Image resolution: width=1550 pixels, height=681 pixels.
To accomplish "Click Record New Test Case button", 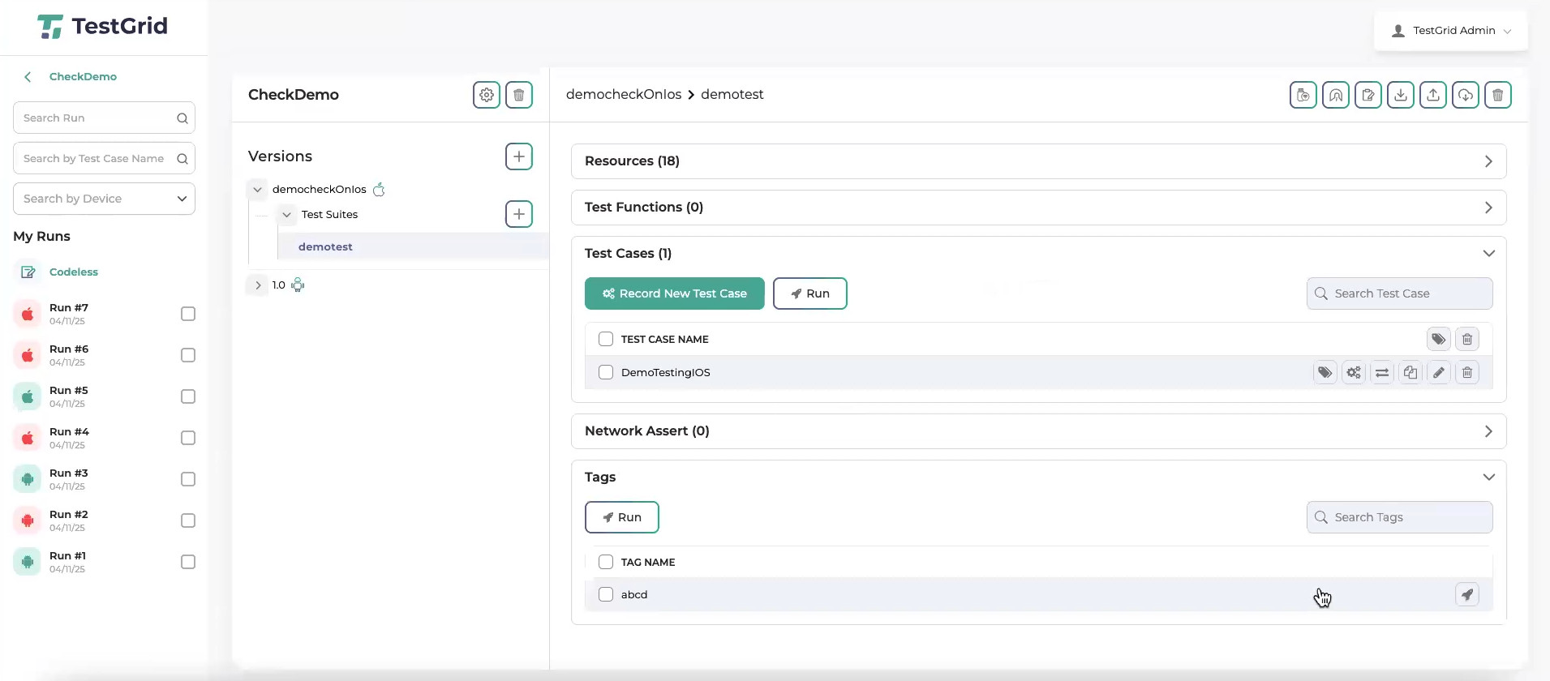I will [675, 293].
